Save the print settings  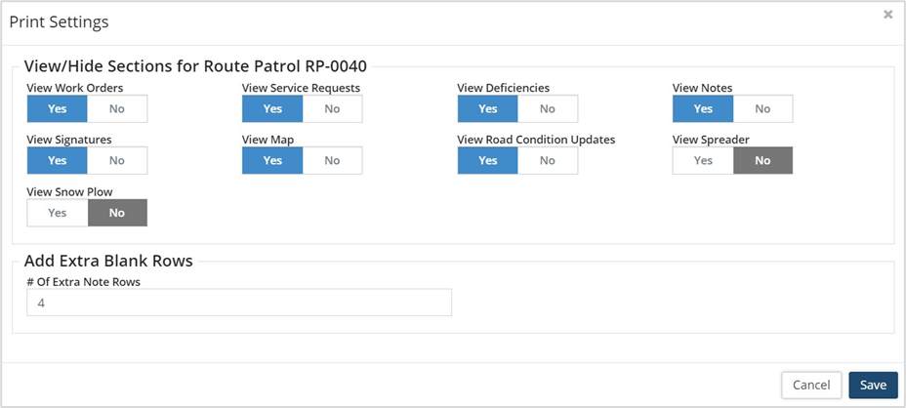(x=873, y=385)
